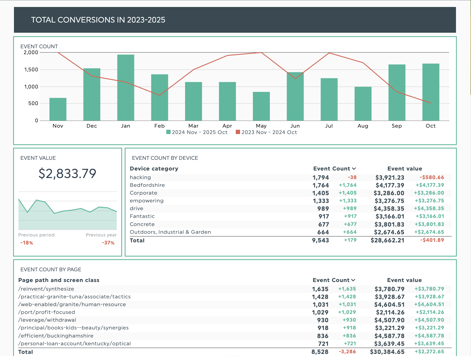Open the /leverage/withdrawal page row

click(x=47, y=320)
